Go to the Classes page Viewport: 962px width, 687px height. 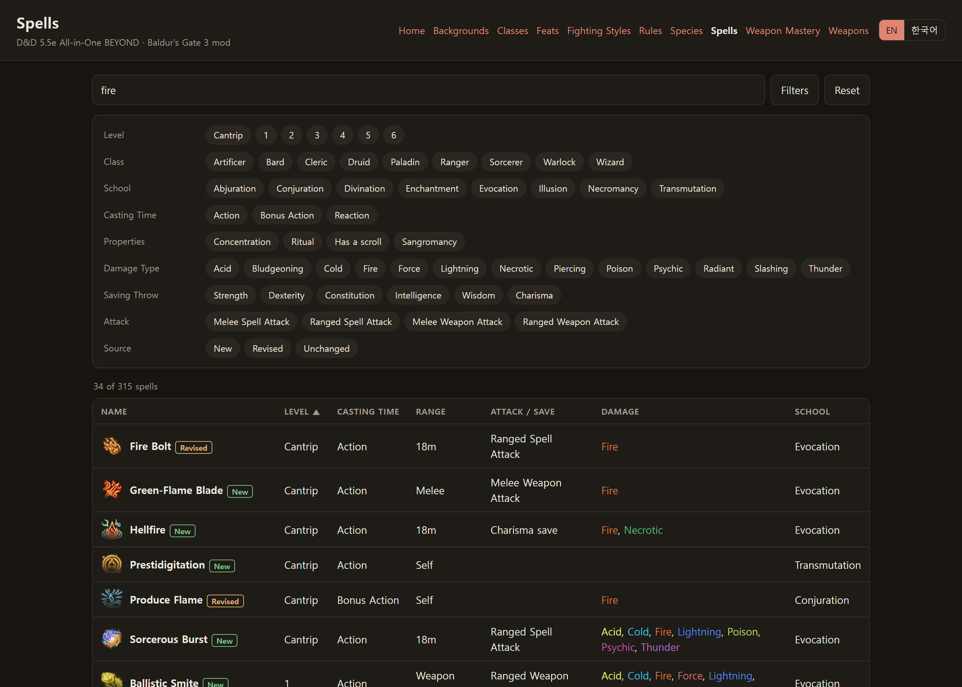pyautogui.click(x=512, y=31)
